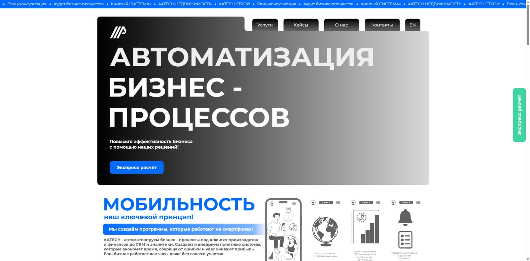The width and height of the screenshot is (530, 261).
Task: Click the 'связь с компанией 24/7' caption
Action: click(365, 256)
